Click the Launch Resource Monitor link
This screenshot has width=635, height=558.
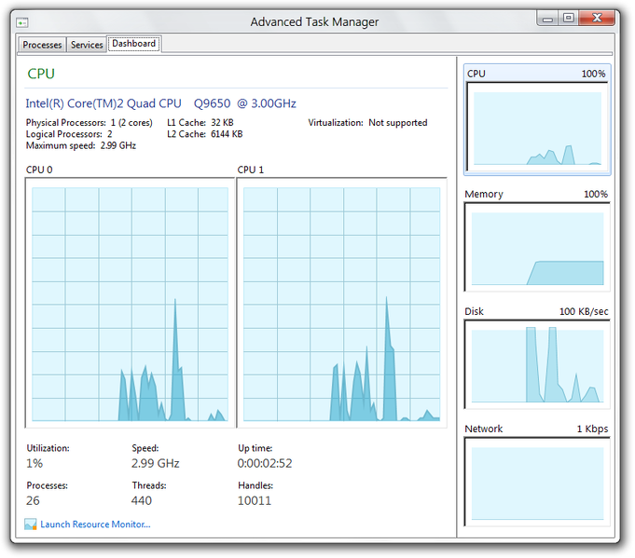tap(95, 524)
